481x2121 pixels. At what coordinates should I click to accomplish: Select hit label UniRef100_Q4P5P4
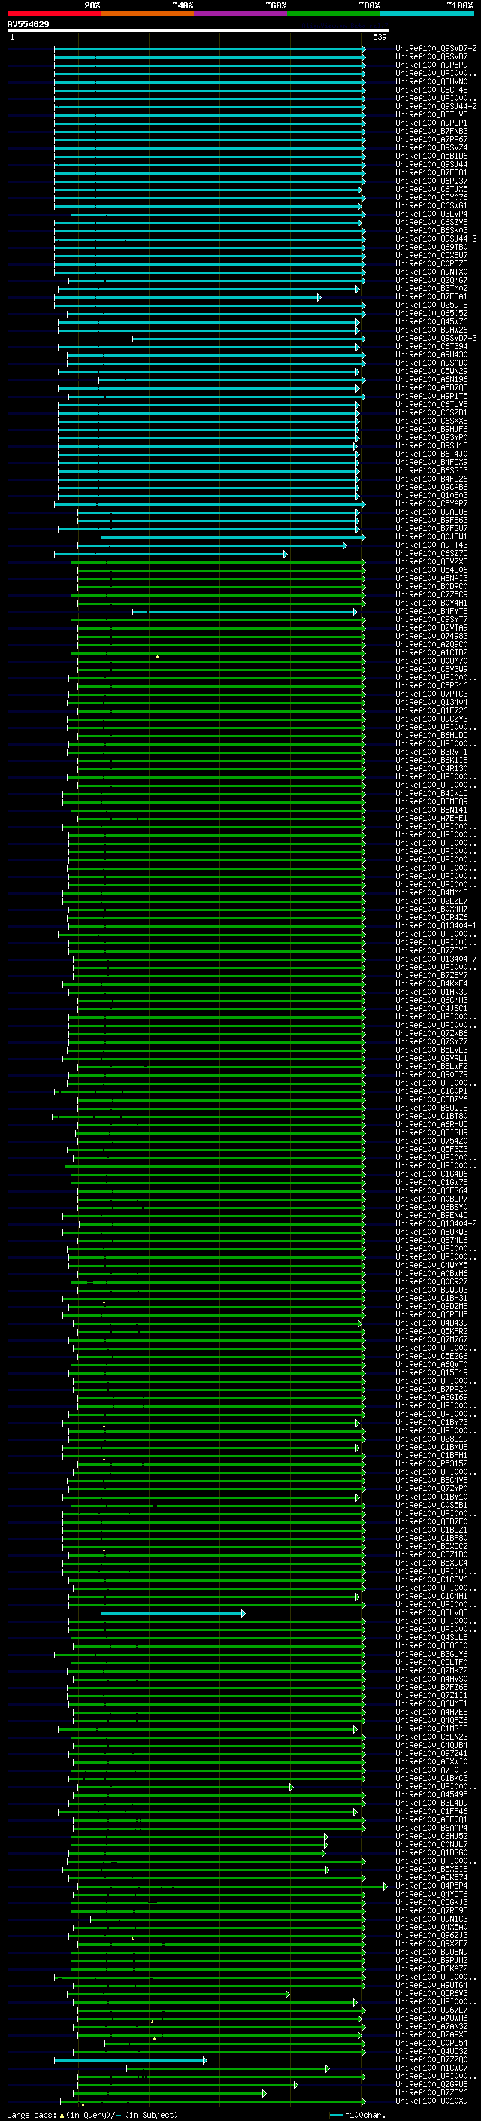[x=431, y=1886]
